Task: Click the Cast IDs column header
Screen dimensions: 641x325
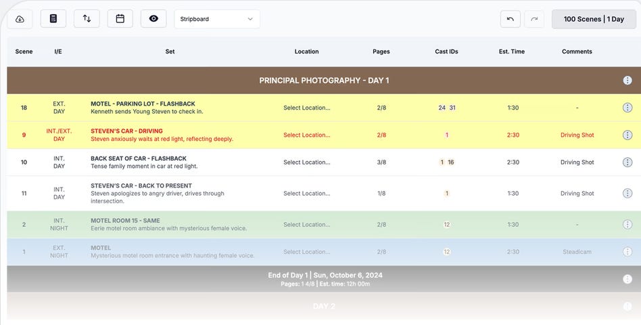Action: pyautogui.click(x=446, y=51)
